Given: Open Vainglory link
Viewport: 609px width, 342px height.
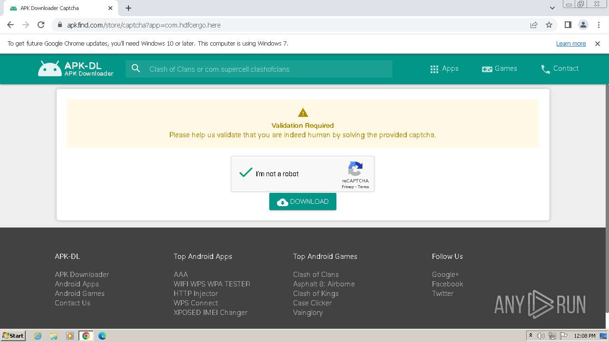Looking at the screenshot, I should point(308,313).
